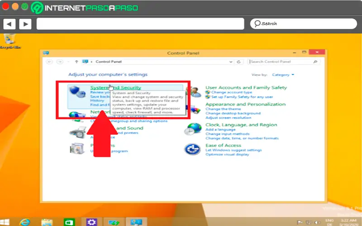Click Change date, time, or number formats

(x=242, y=138)
